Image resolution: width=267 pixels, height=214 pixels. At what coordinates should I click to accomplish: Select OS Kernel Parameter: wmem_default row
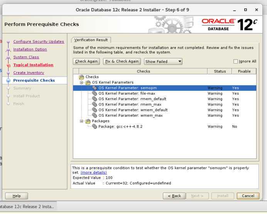tap(165, 110)
